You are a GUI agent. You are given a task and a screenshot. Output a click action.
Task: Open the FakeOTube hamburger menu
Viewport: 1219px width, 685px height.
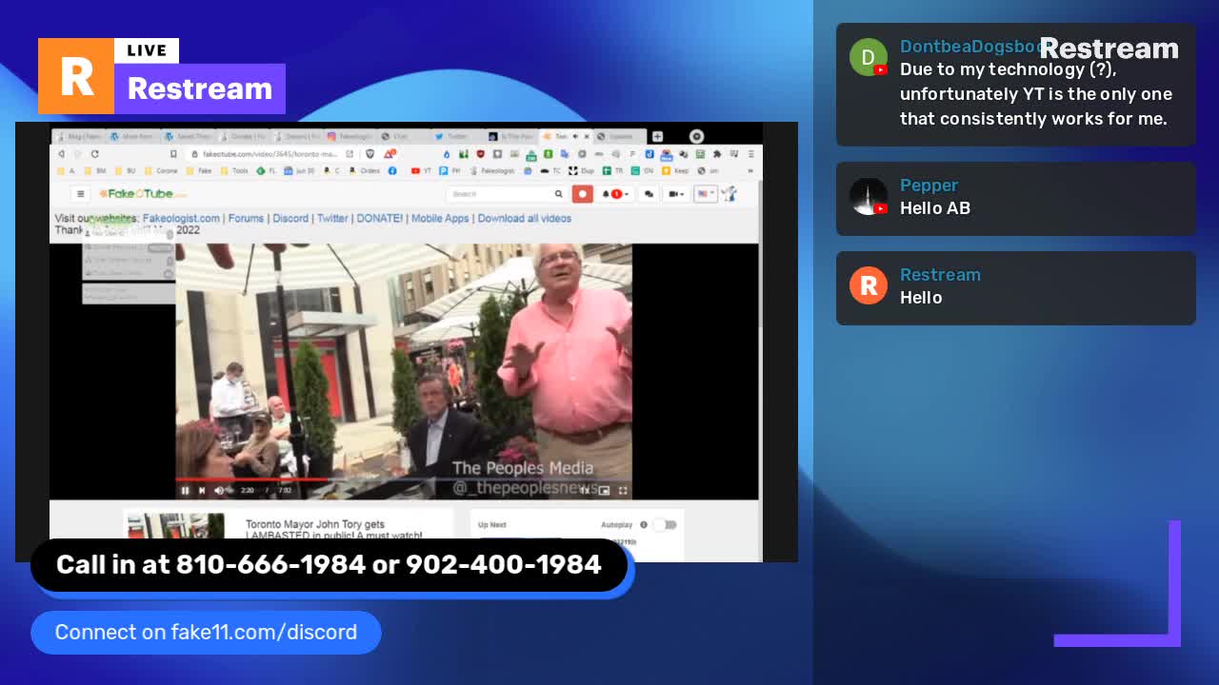(81, 193)
